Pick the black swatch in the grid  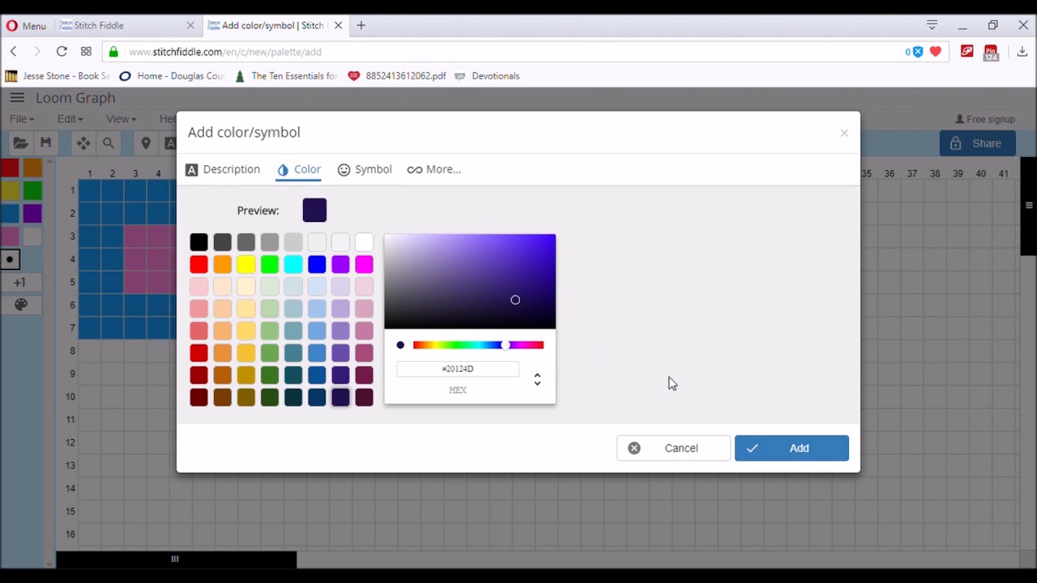(x=198, y=242)
